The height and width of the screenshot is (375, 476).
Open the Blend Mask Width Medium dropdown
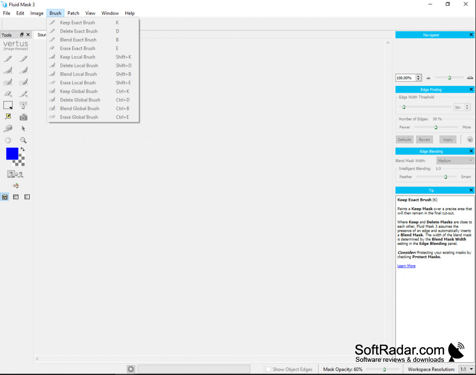455,160
